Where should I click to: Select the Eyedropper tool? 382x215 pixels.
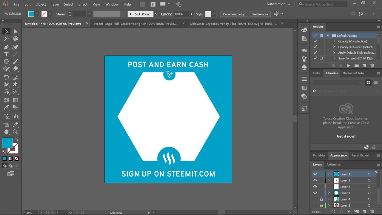6,107
